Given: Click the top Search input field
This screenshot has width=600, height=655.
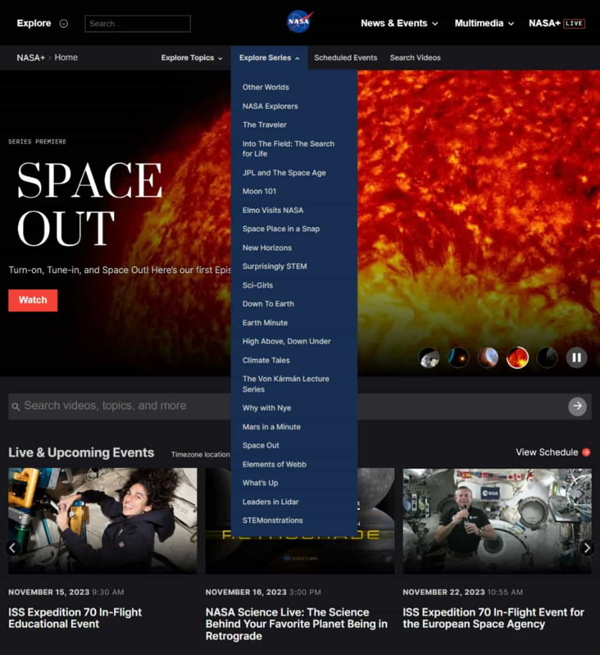Looking at the screenshot, I should point(138,23).
